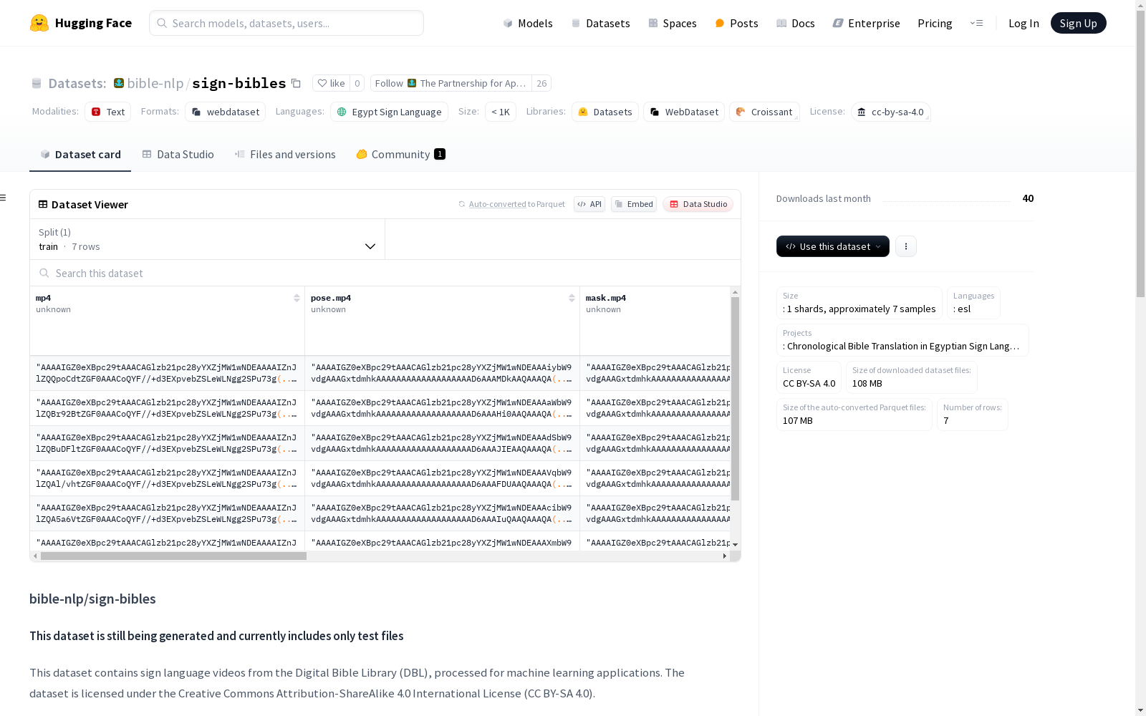Follow The Partnership for Applied Biblical NLP

pos(451,83)
